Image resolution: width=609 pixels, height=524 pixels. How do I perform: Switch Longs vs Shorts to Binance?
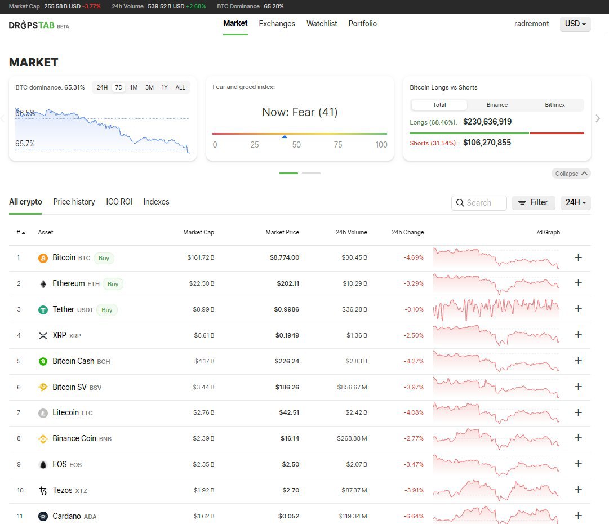pyautogui.click(x=497, y=105)
